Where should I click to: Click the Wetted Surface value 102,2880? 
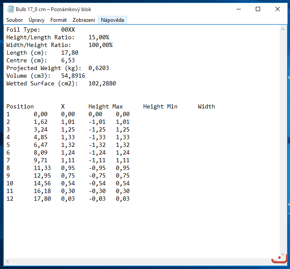pos(102,84)
